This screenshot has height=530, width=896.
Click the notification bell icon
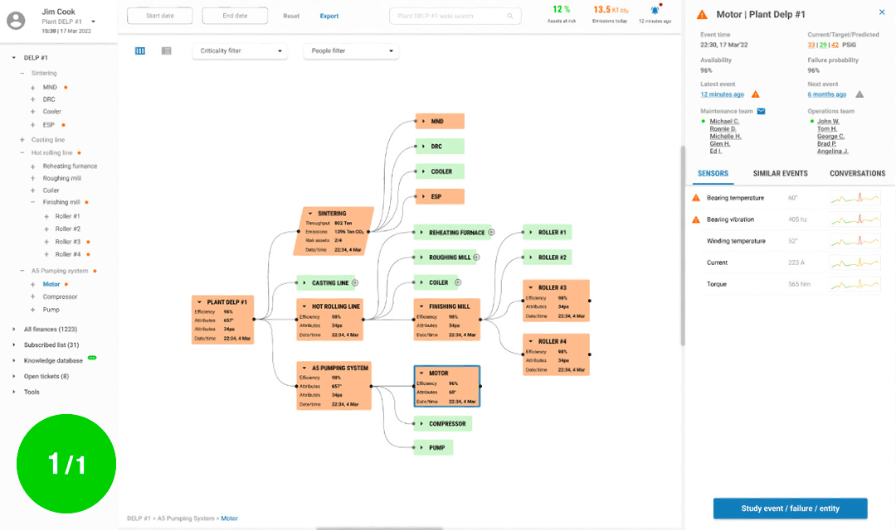(655, 11)
